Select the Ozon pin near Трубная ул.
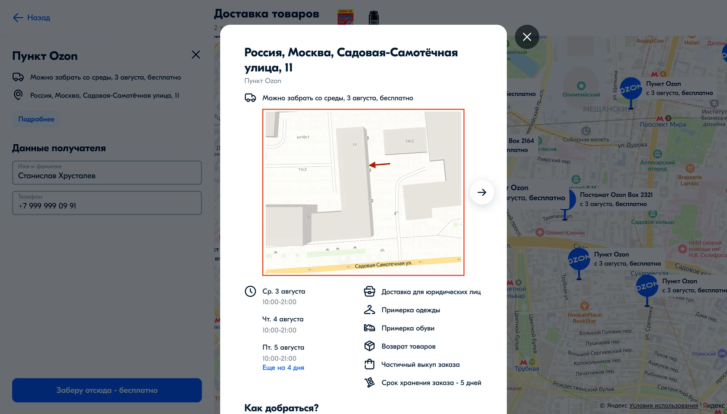 (x=579, y=263)
